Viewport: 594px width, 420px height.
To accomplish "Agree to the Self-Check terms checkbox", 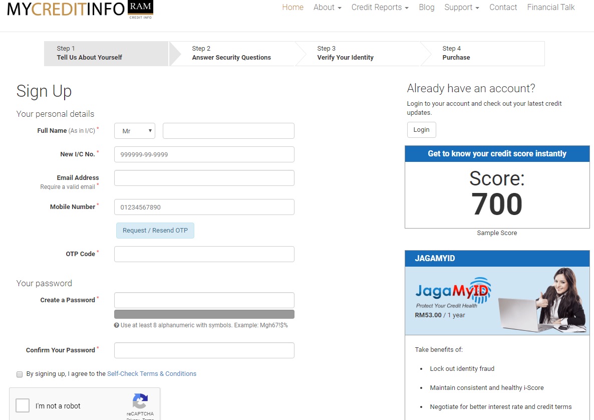I will [20, 374].
